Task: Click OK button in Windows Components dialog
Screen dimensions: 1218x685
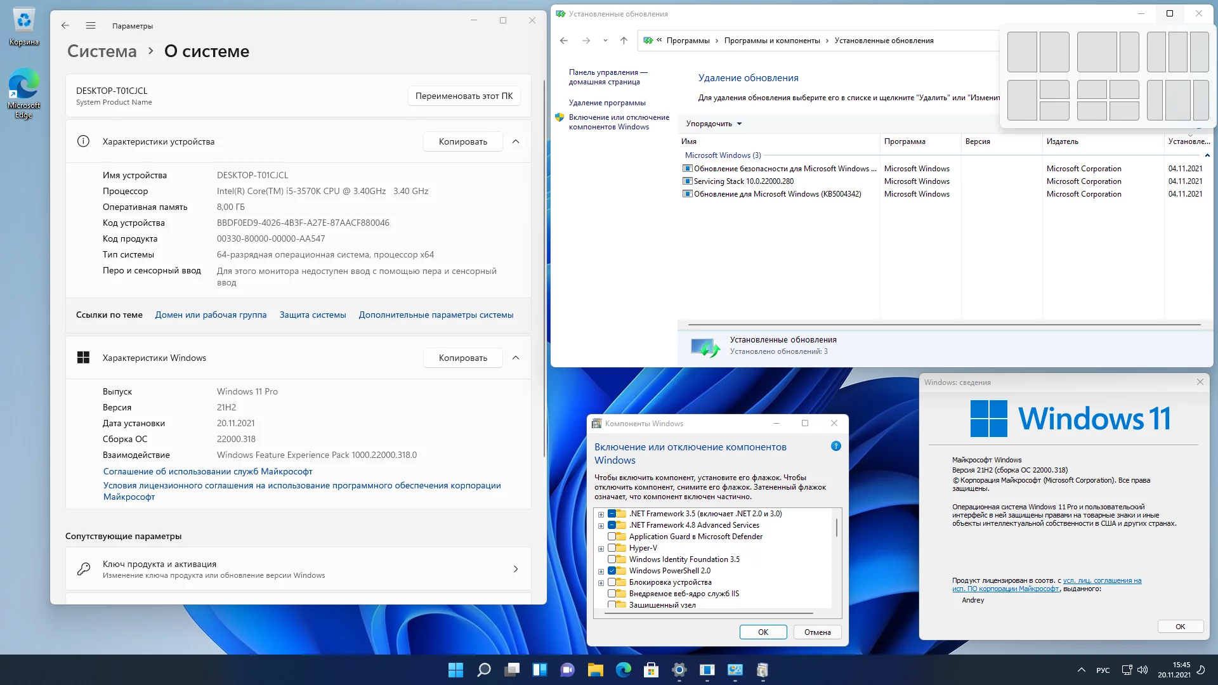Action: click(x=762, y=632)
